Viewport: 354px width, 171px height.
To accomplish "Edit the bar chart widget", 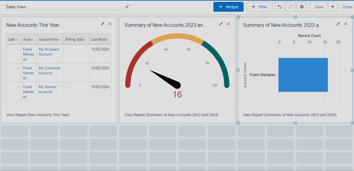I will point(338,24).
